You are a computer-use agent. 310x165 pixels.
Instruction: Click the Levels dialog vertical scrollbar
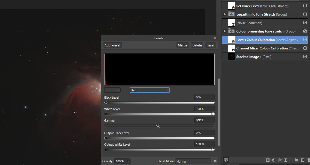[x=219, y=112]
